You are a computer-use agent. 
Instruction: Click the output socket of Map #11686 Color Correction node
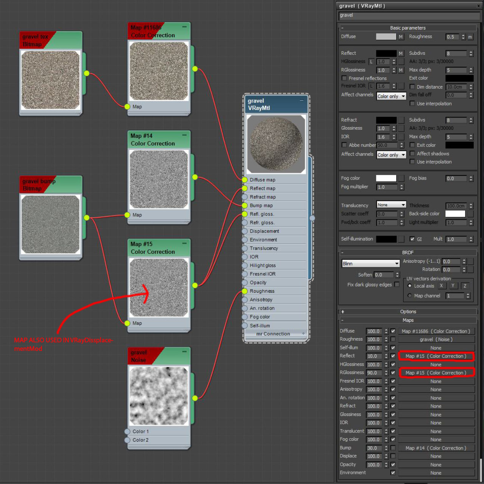(x=195, y=69)
